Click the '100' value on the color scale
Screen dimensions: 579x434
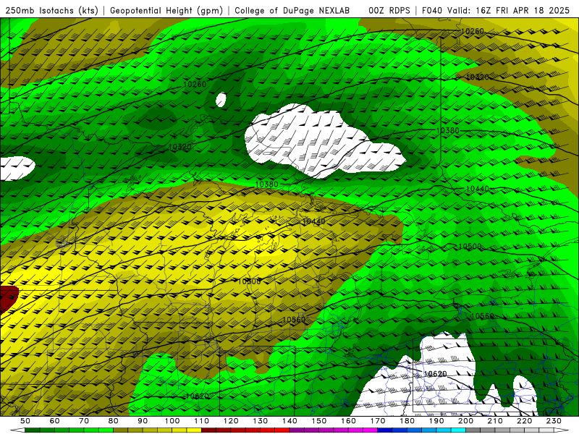pos(172,421)
